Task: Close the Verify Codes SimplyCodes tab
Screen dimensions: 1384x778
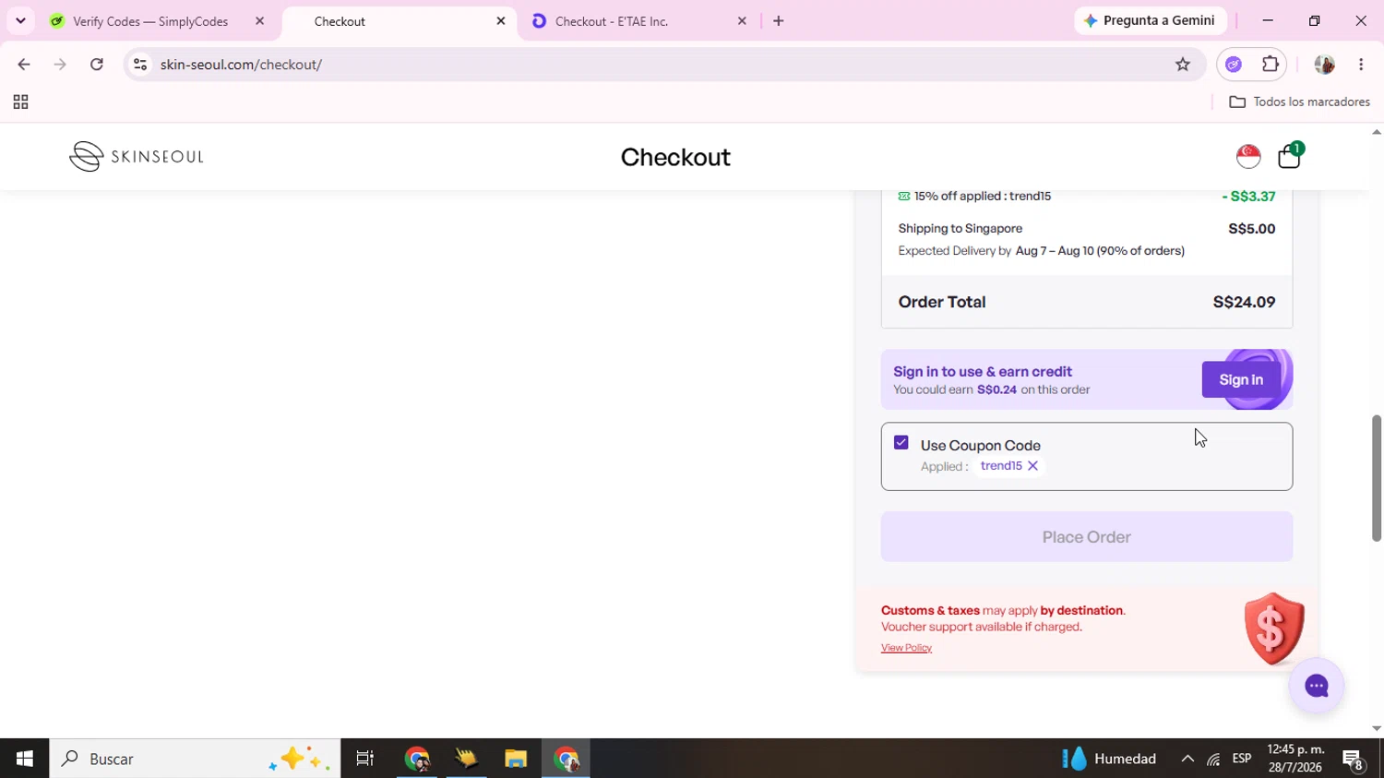Action: [x=259, y=20]
